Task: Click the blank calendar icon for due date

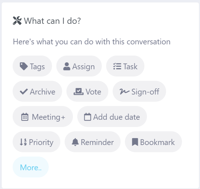Action: tap(87, 117)
